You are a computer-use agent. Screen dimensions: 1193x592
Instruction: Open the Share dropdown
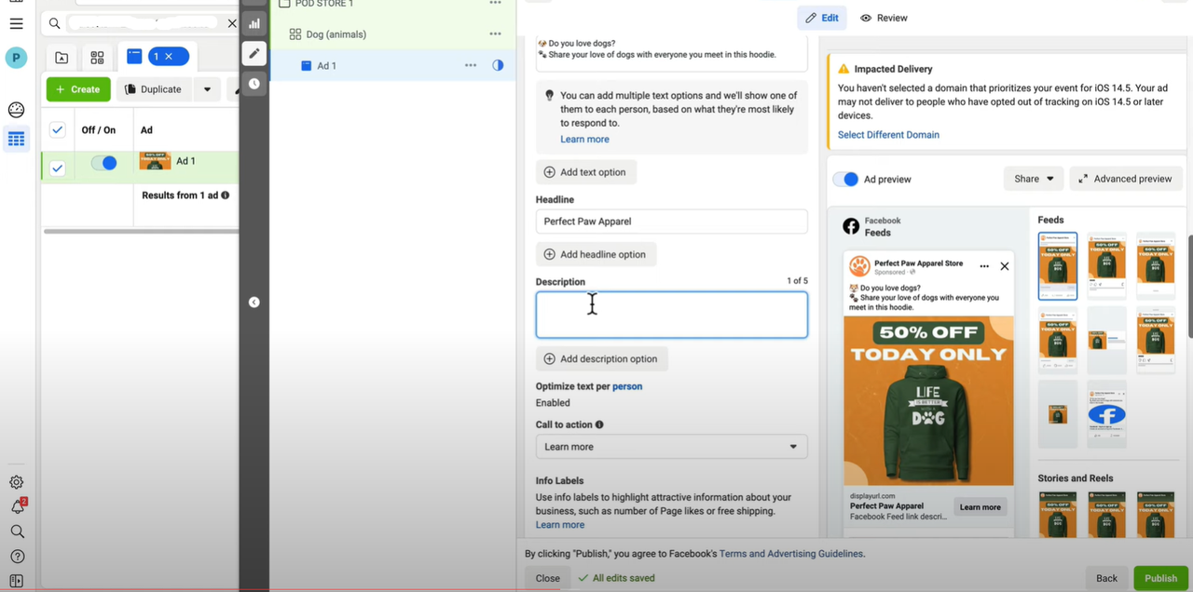click(x=1034, y=179)
